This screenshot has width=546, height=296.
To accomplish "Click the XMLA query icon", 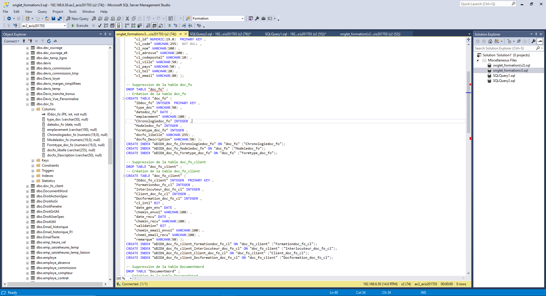I will point(113,18).
